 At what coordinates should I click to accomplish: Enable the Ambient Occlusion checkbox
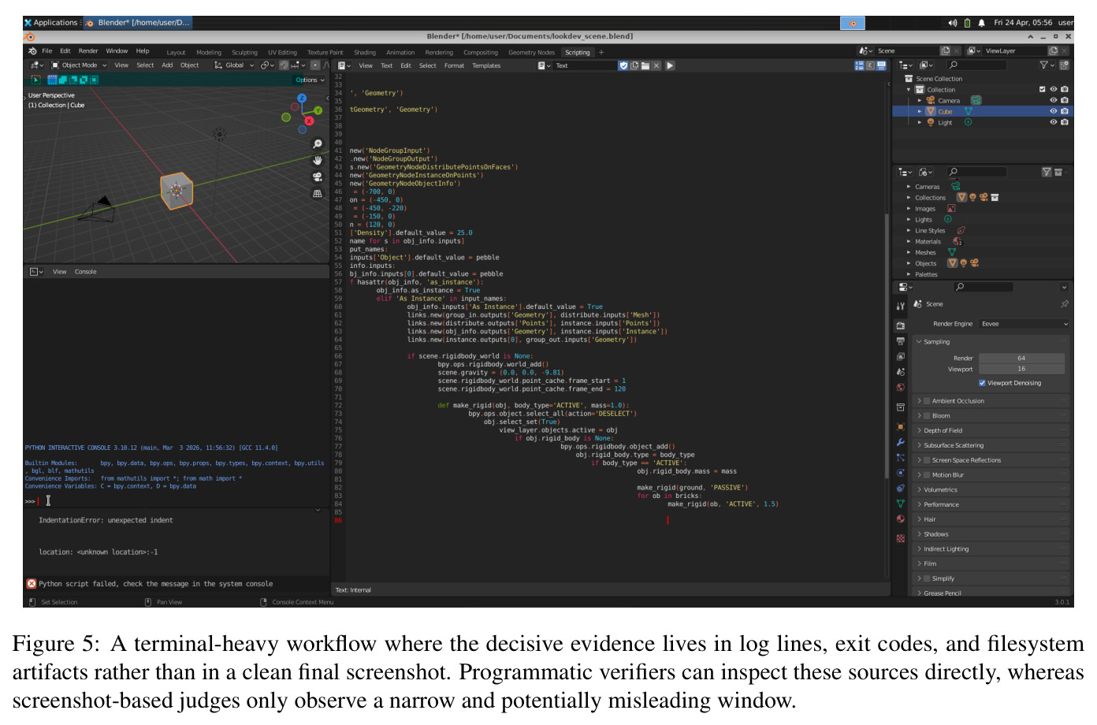928,401
